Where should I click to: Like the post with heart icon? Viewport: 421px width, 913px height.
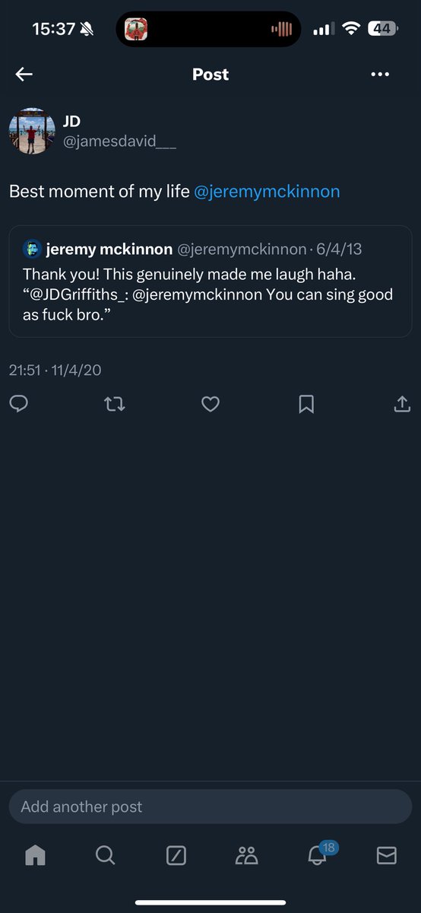[x=210, y=404]
